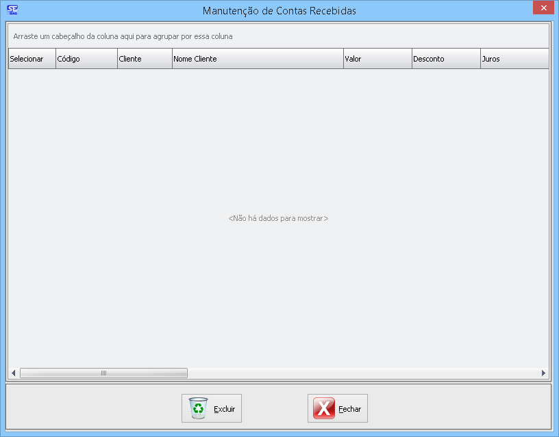The width and height of the screenshot is (559, 437).
Task: Click the recycle bin icon on Excluir
Action: click(x=198, y=408)
